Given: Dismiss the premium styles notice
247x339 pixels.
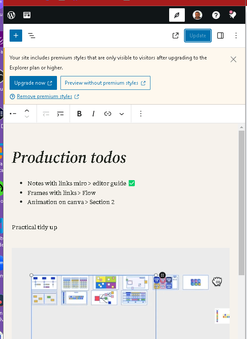Looking at the screenshot, I should pos(234,59).
